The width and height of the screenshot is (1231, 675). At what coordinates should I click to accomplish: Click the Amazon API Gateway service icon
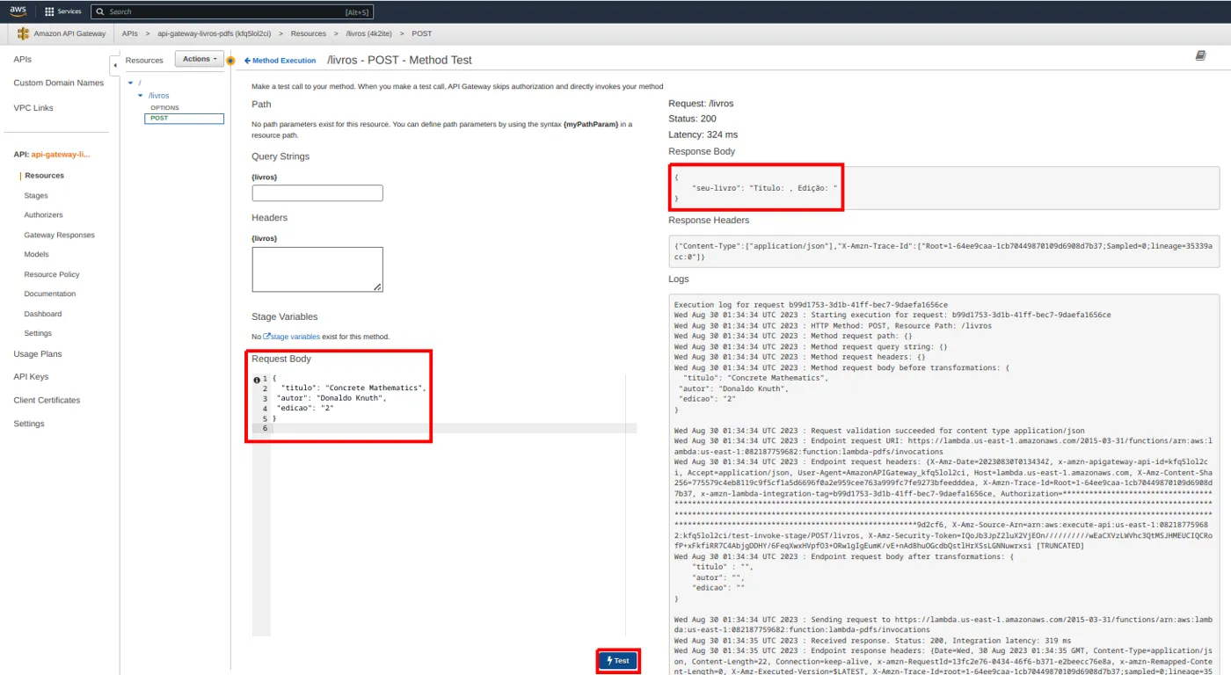tap(23, 33)
